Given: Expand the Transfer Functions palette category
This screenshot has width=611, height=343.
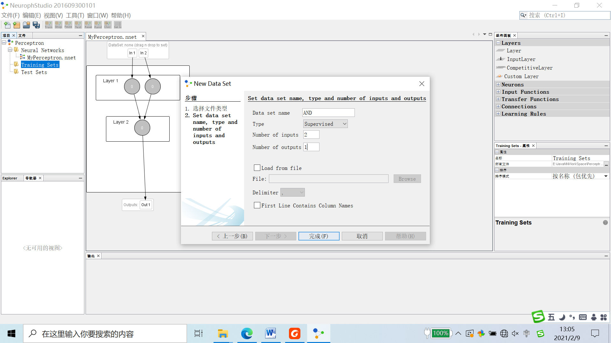Looking at the screenshot, I should tap(498, 99).
